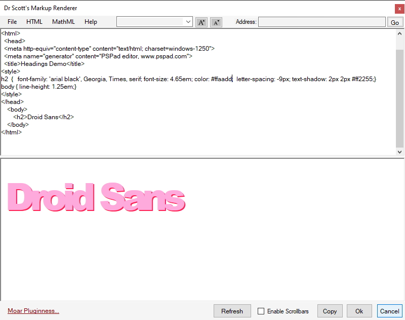Click the meta generator PSPad line

coord(98,56)
